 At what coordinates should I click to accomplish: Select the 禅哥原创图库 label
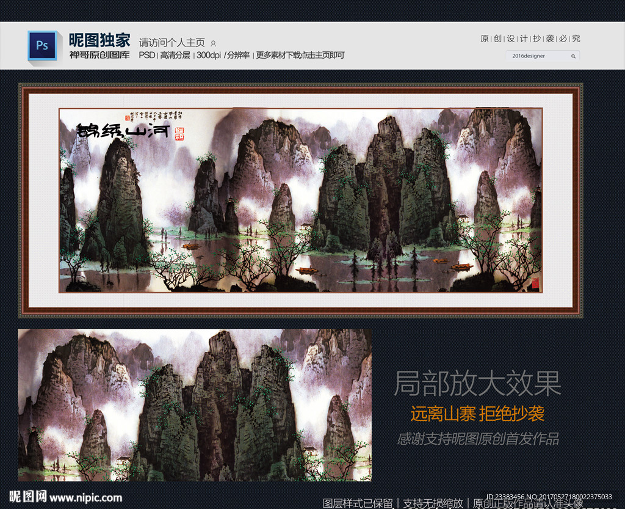[x=99, y=55]
